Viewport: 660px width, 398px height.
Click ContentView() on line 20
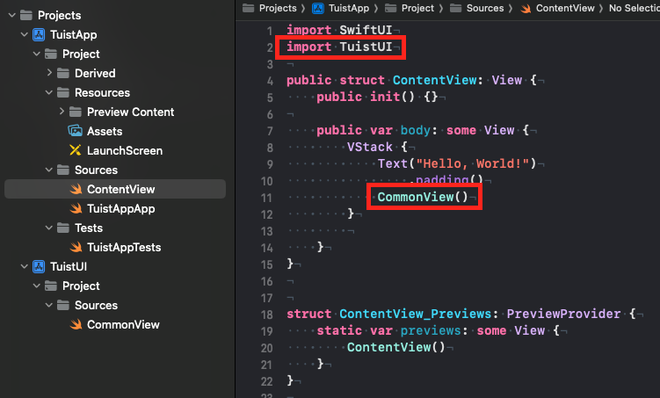[x=395, y=347]
